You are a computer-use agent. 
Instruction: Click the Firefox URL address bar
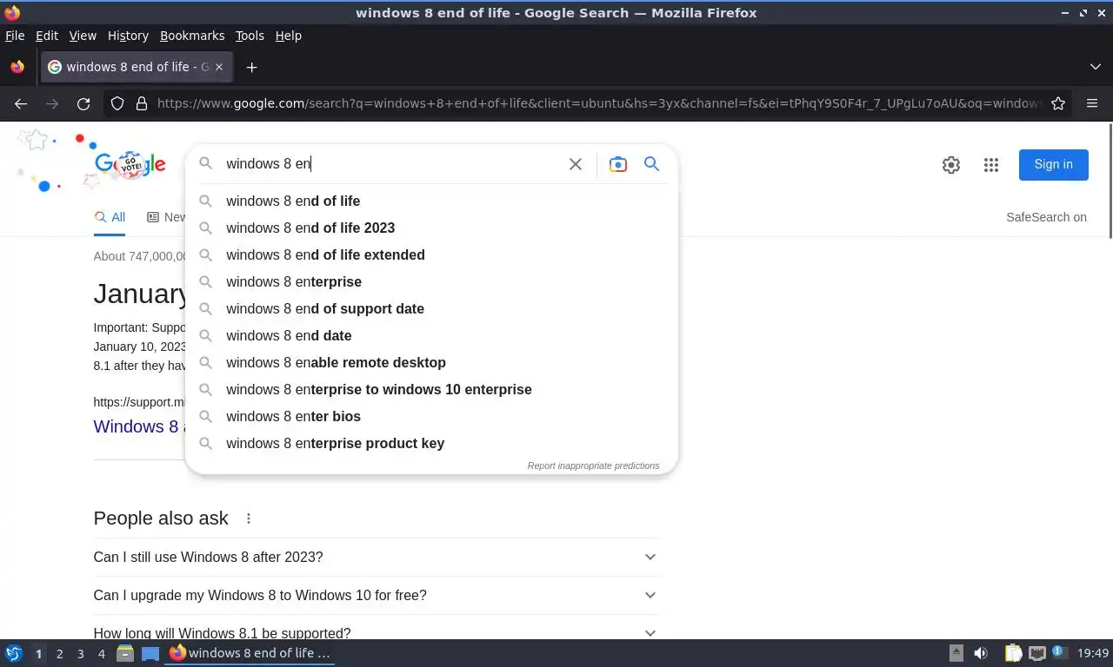coord(600,103)
